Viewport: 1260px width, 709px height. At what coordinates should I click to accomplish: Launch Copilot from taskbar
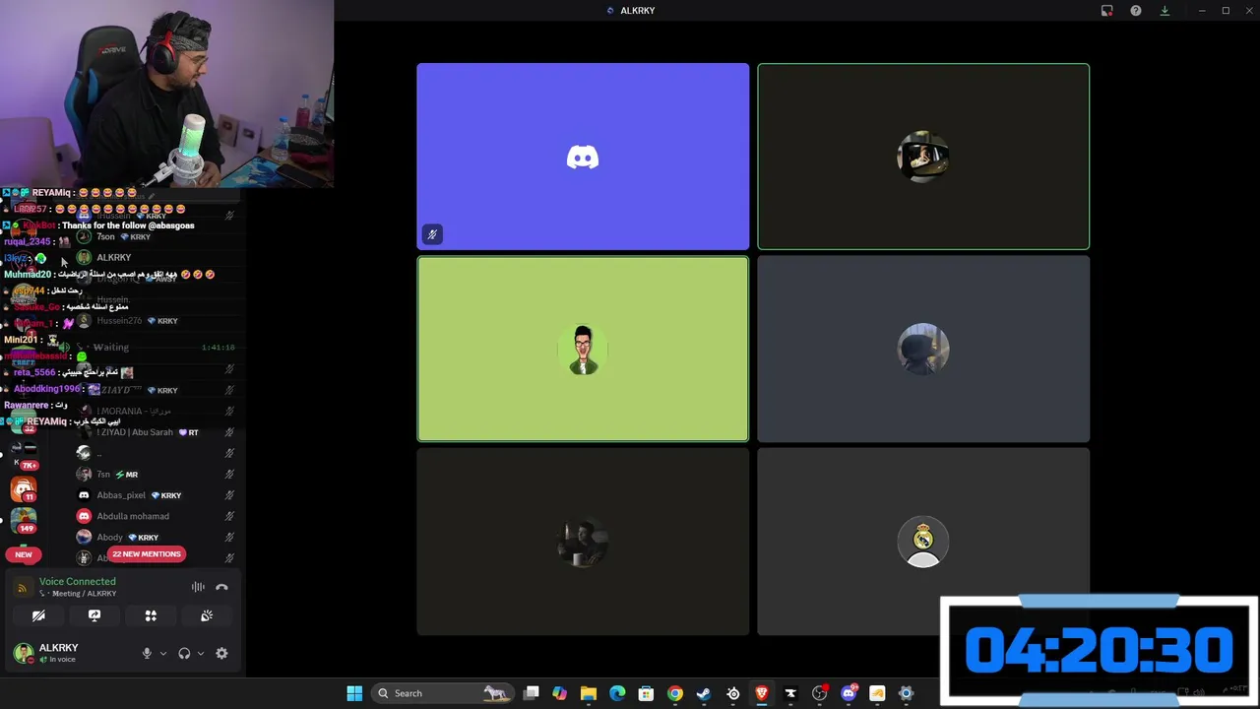coord(560,693)
